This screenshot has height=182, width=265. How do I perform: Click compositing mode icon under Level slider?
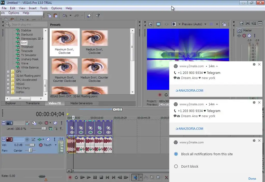50,129
